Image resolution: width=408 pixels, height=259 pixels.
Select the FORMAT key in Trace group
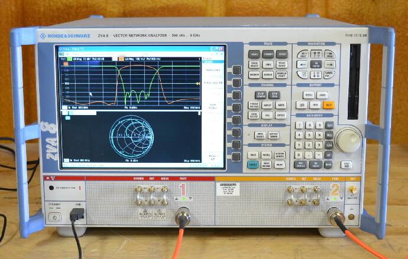click(268, 54)
